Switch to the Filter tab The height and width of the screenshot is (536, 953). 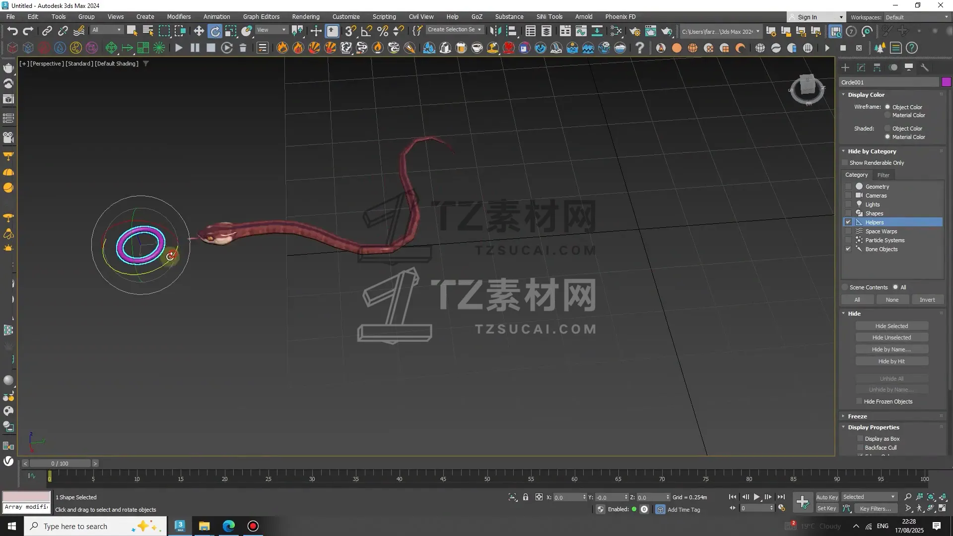click(x=884, y=175)
